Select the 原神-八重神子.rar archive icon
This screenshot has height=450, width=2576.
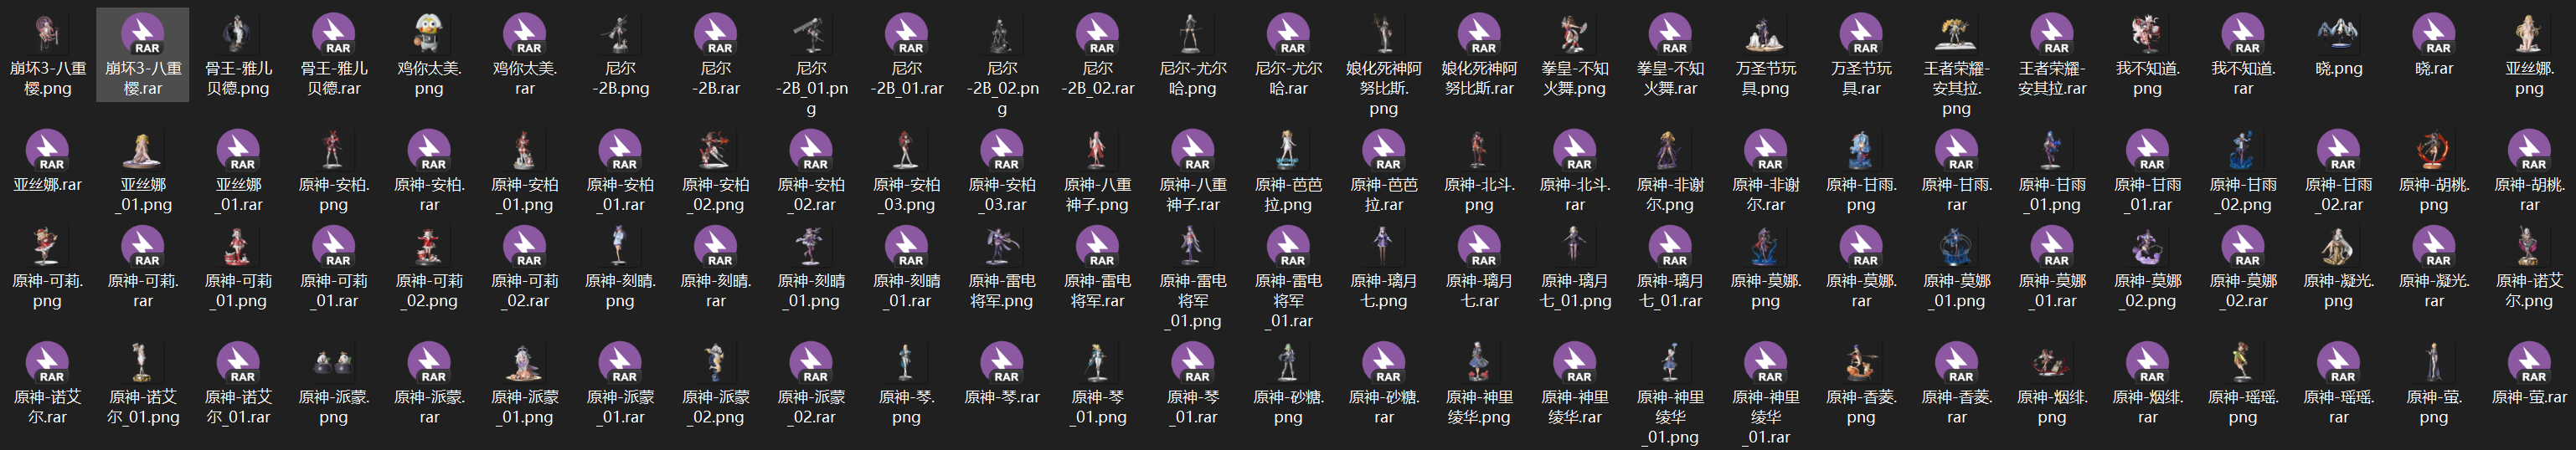(1194, 151)
